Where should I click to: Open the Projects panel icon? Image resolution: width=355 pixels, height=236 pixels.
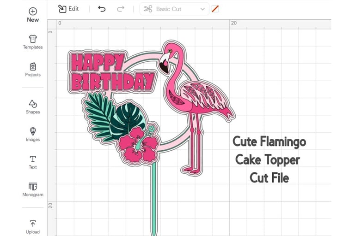pyautogui.click(x=33, y=67)
